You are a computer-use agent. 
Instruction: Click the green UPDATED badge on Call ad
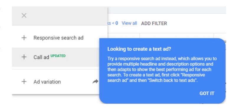click(58, 56)
